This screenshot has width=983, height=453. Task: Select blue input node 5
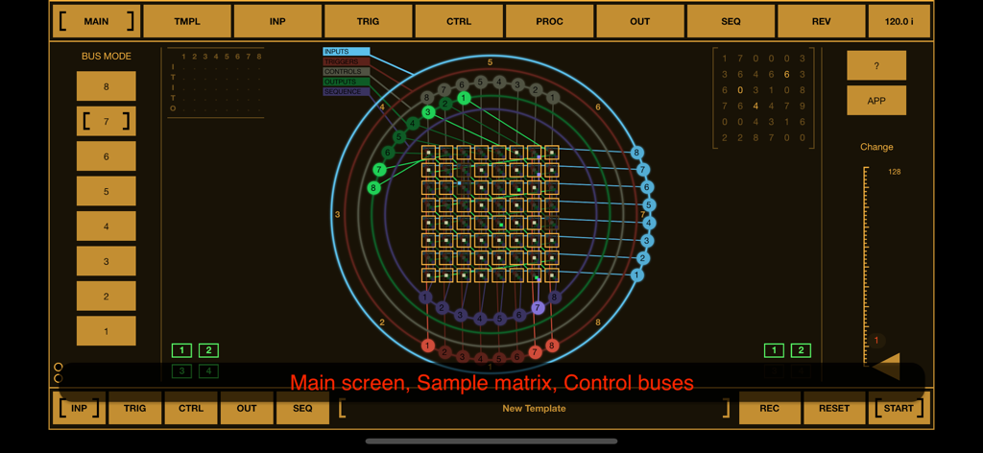click(650, 204)
